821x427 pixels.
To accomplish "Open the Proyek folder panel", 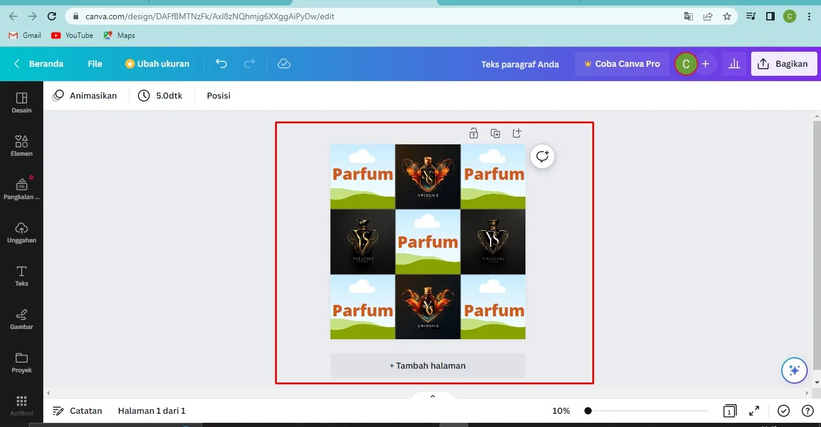I will [x=22, y=362].
